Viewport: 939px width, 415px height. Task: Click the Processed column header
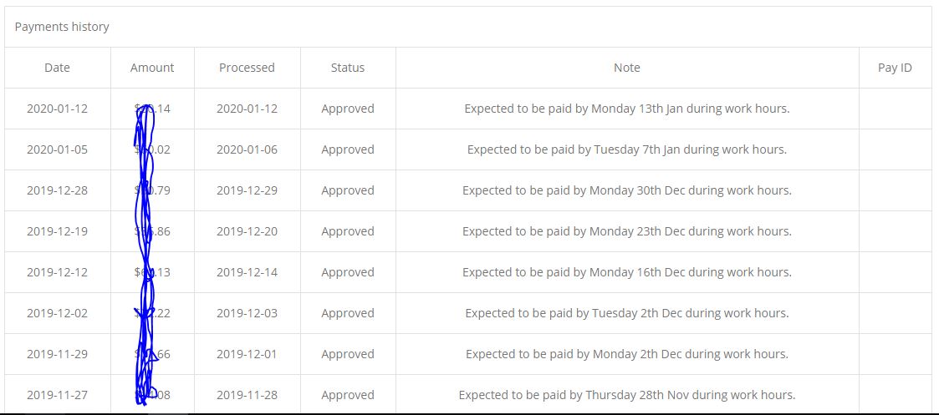click(247, 68)
